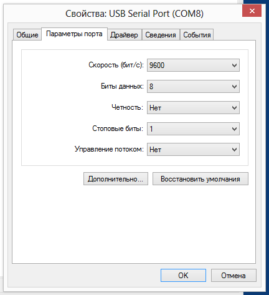
Task: Confirm settings with OK
Action: click(183, 276)
